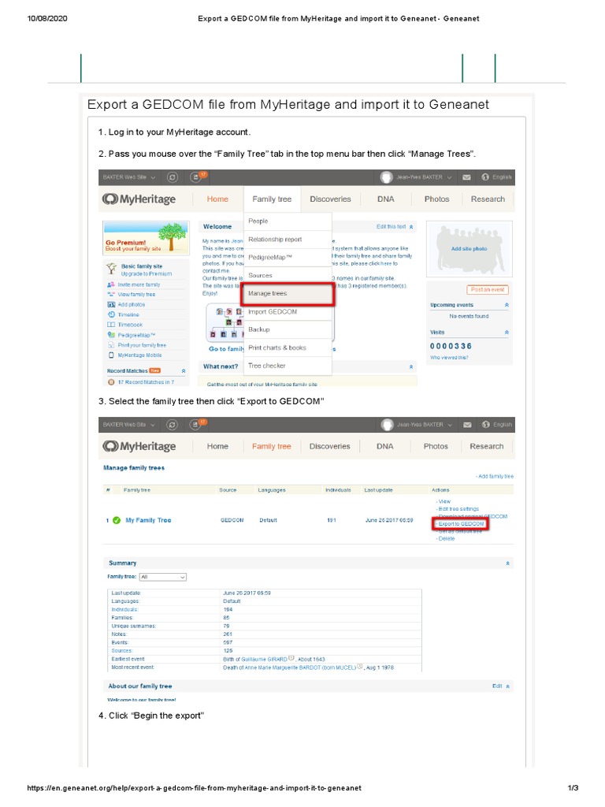The image size is (605, 807).
Task: Select DNA tab in step 3 screenshot
Action: click(x=384, y=447)
